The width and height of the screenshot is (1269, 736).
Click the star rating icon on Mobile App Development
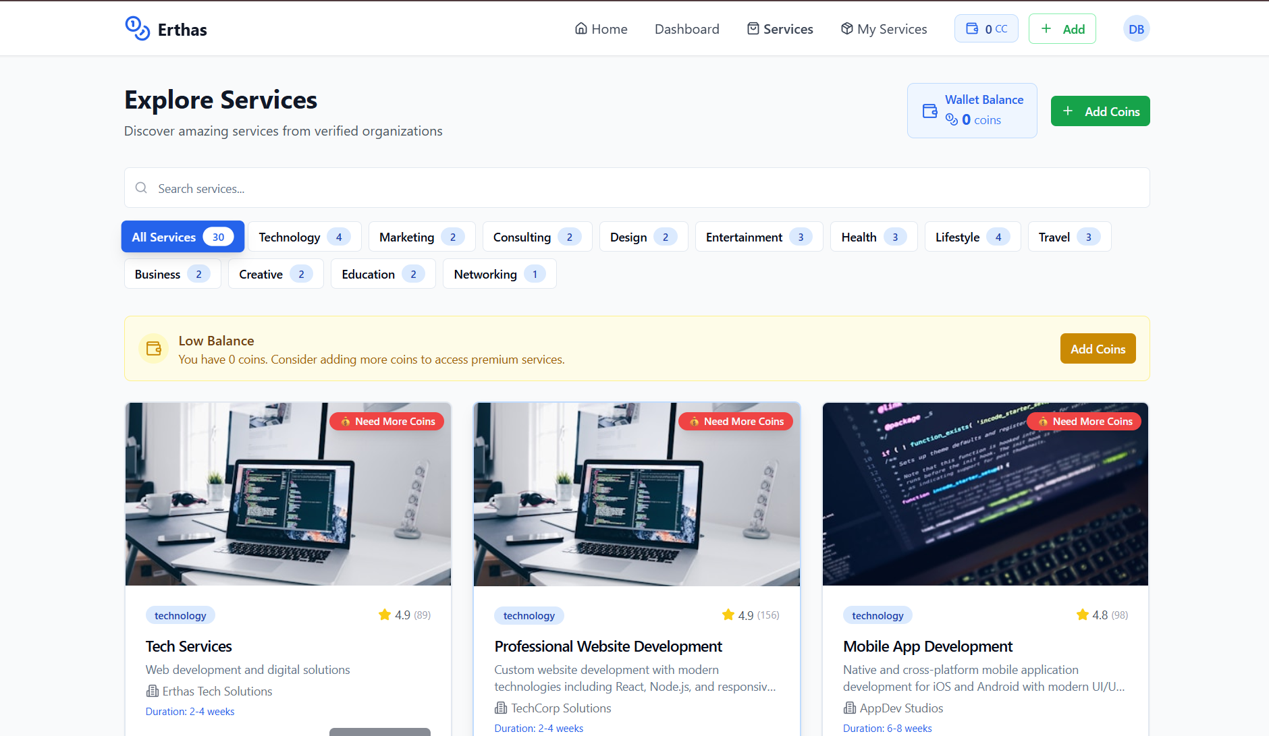pyautogui.click(x=1082, y=615)
